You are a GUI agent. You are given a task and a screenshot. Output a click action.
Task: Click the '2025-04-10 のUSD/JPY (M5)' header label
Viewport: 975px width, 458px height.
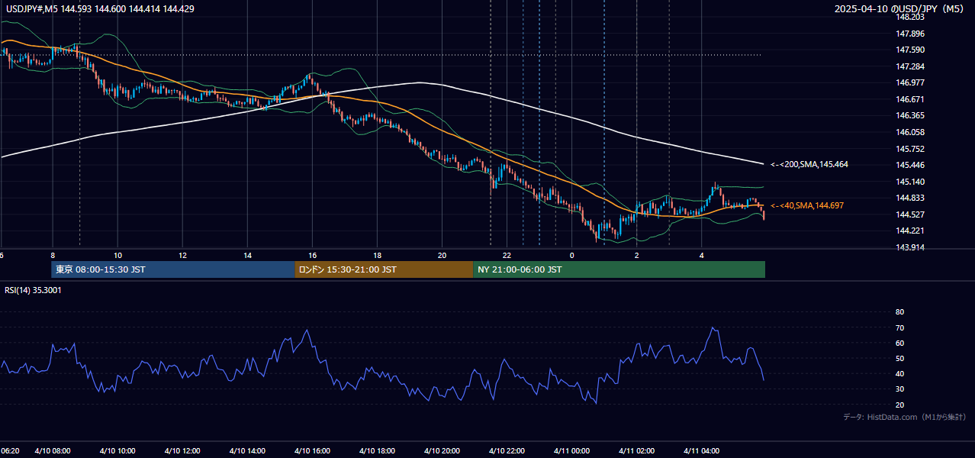900,9
